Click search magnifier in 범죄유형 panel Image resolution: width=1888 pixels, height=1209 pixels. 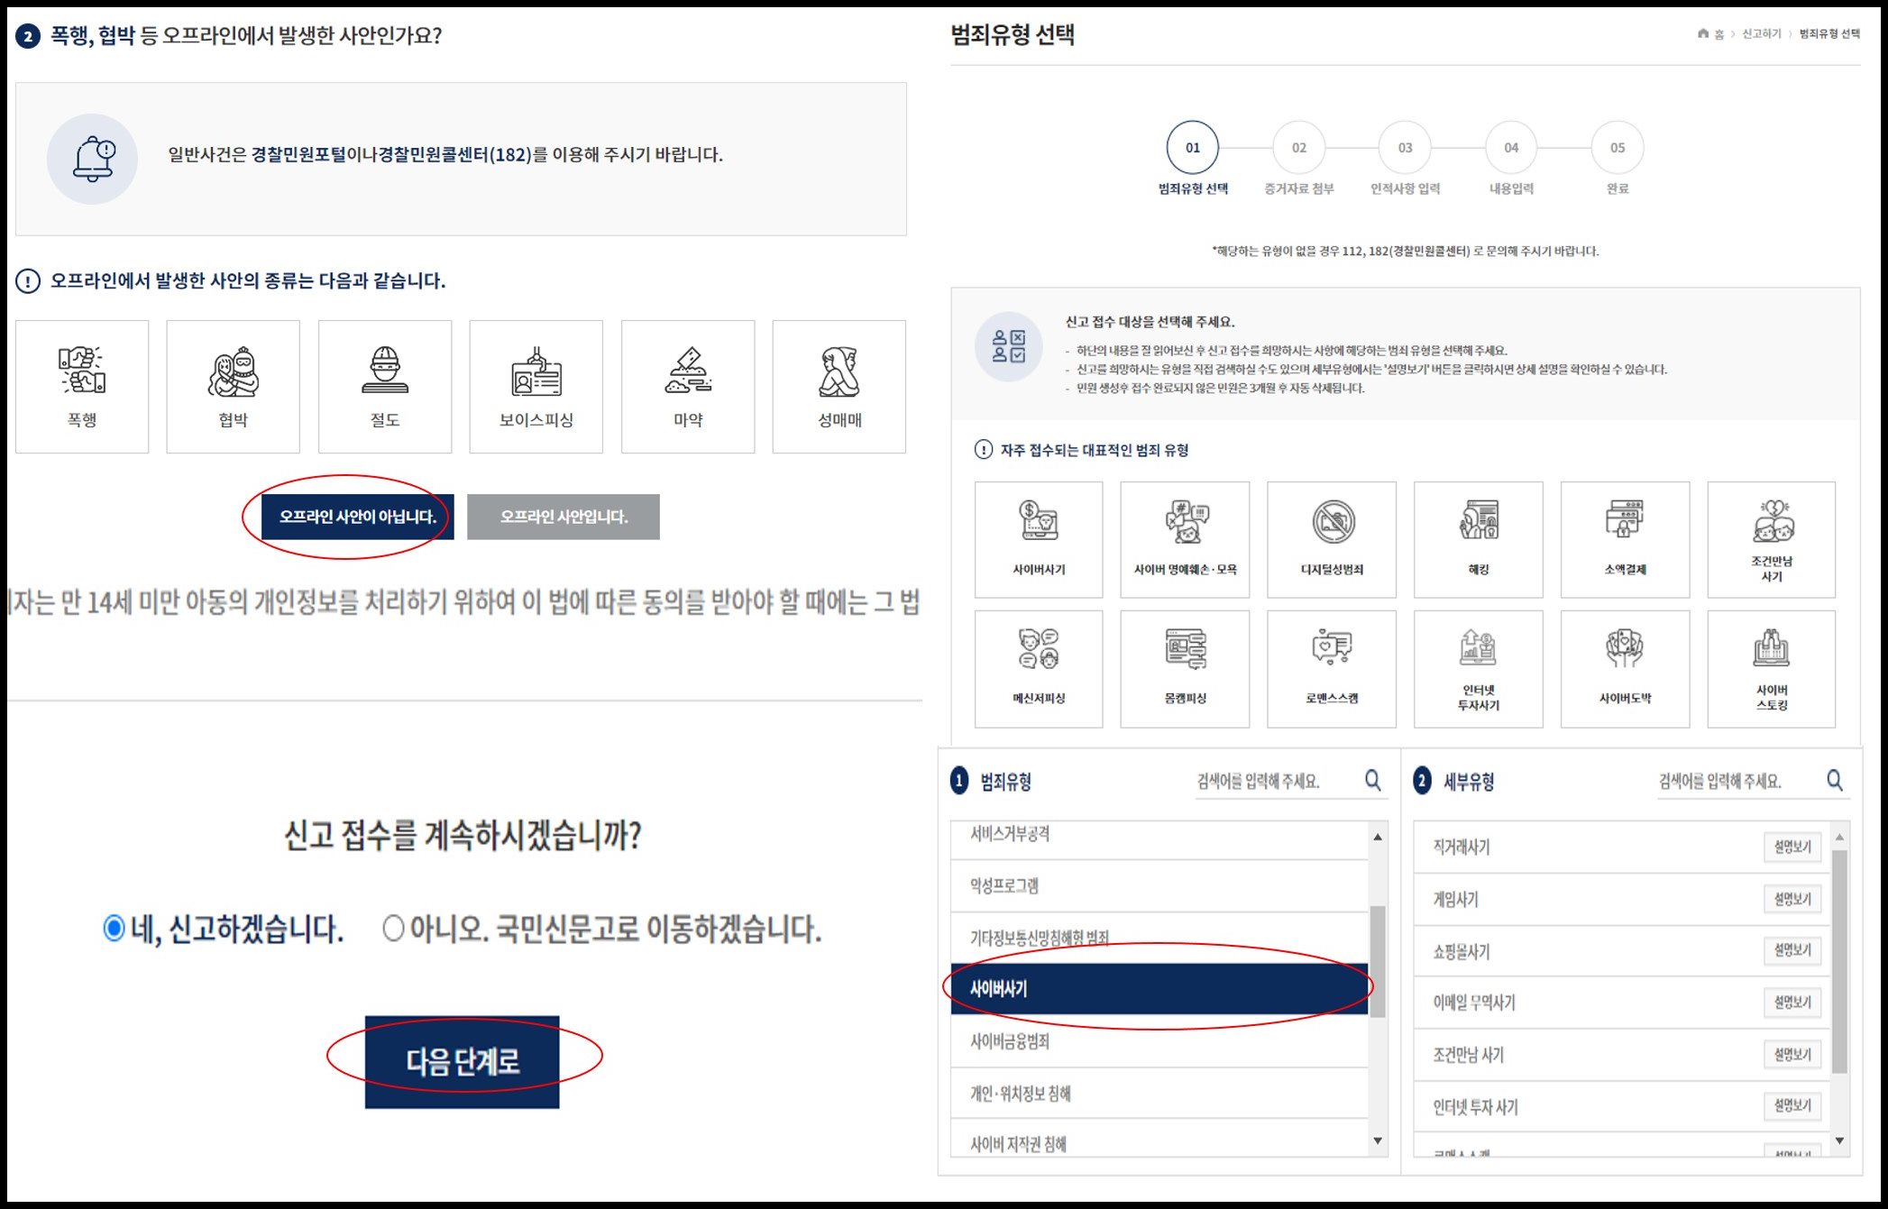[1372, 780]
